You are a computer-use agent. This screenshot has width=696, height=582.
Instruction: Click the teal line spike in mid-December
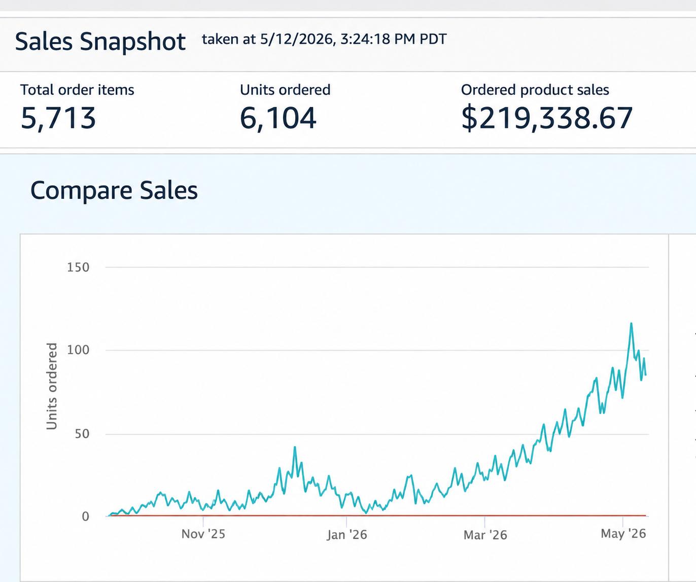click(295, 448)
